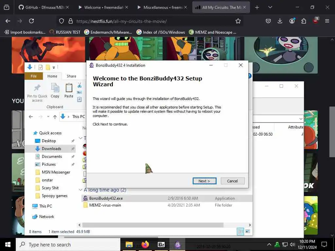Open Firefox extensions puzzle icon
Screen dimensions: 335x251
pos(304,21)
